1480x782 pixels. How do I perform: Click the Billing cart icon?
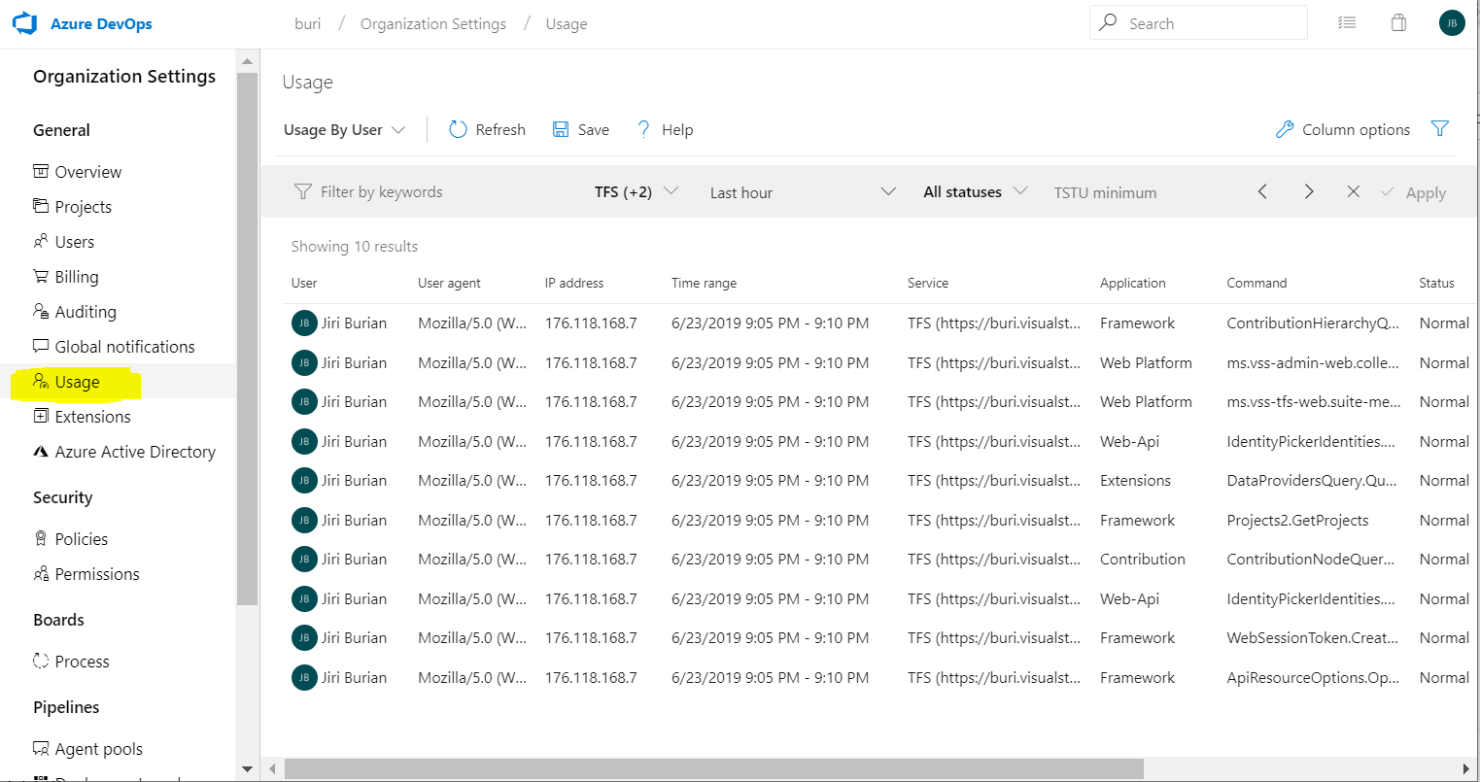click(x=41, y=276)
